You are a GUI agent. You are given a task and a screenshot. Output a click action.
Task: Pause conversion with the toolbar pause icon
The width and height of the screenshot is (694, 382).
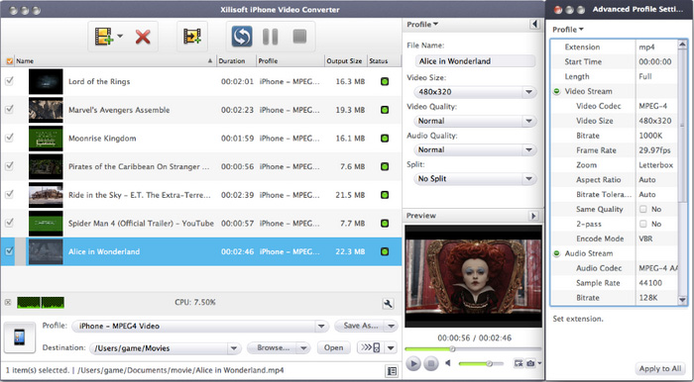(270, 37)
